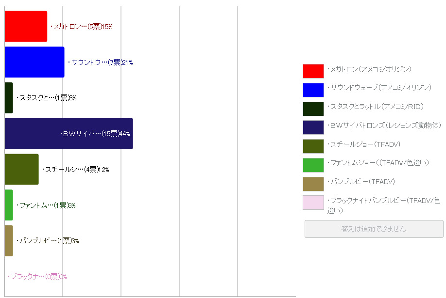446x298 pixels.
Task: Select label ・ブラックナ…(0票)0%
Action: (37, 277)
